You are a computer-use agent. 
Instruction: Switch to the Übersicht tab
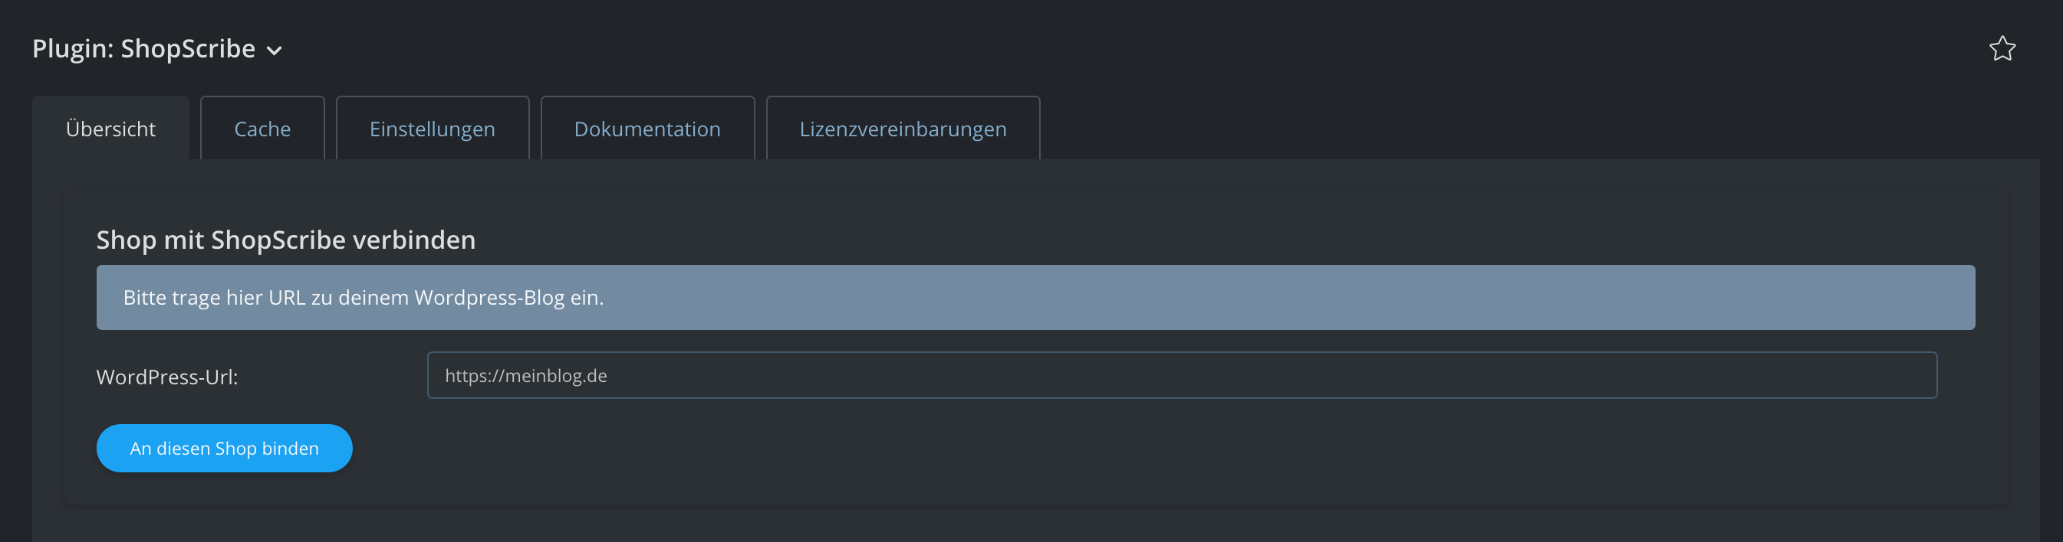tap(110, 129)
